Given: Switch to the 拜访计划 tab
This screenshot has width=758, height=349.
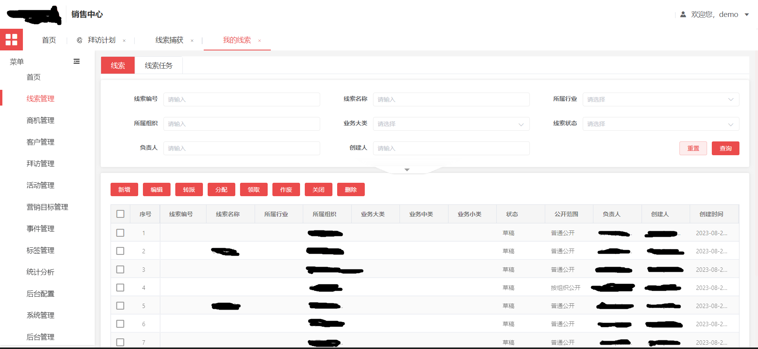Looking at the screenshot, I should point(101,40).
